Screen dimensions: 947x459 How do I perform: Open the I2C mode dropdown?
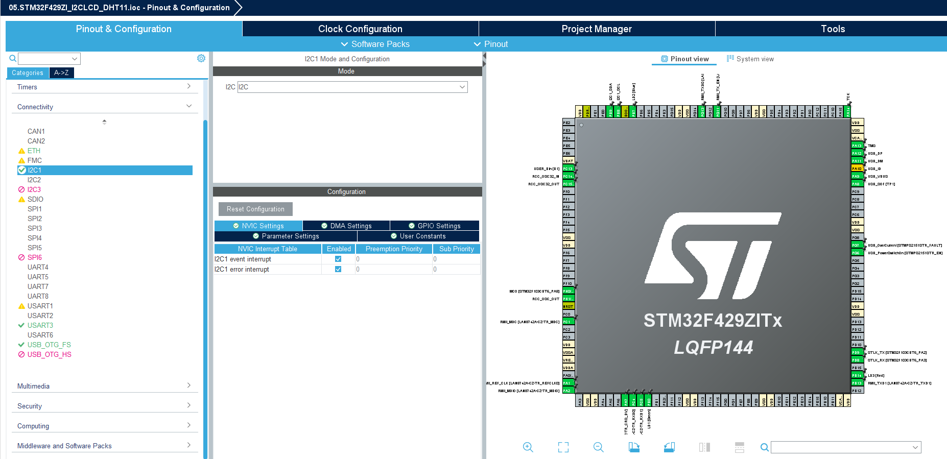point(352,87)
